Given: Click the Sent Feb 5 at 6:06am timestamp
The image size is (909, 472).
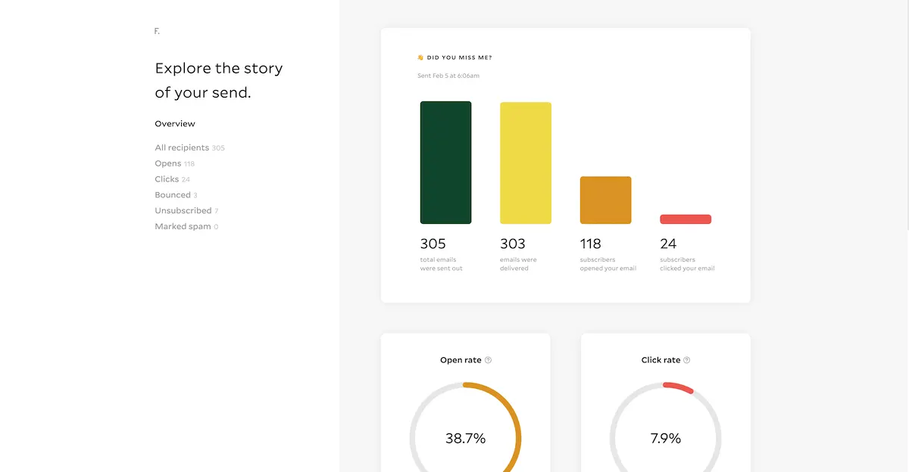Looking at the screenshot, I should click(x=448, y=76).
